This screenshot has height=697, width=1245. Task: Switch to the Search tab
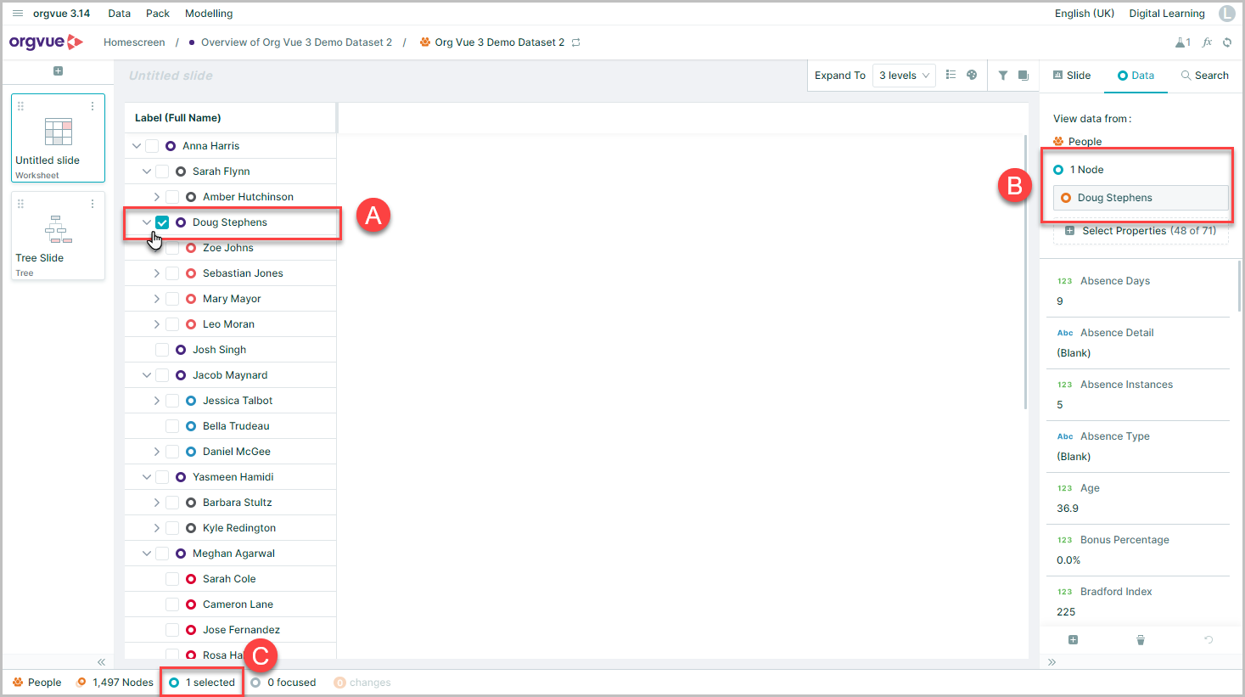(1205, 76)
